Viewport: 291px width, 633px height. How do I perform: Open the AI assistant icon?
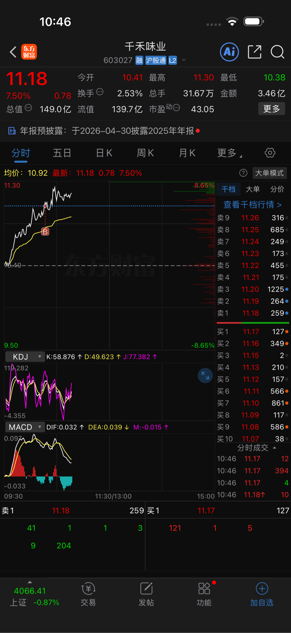(x=230, y=52)
